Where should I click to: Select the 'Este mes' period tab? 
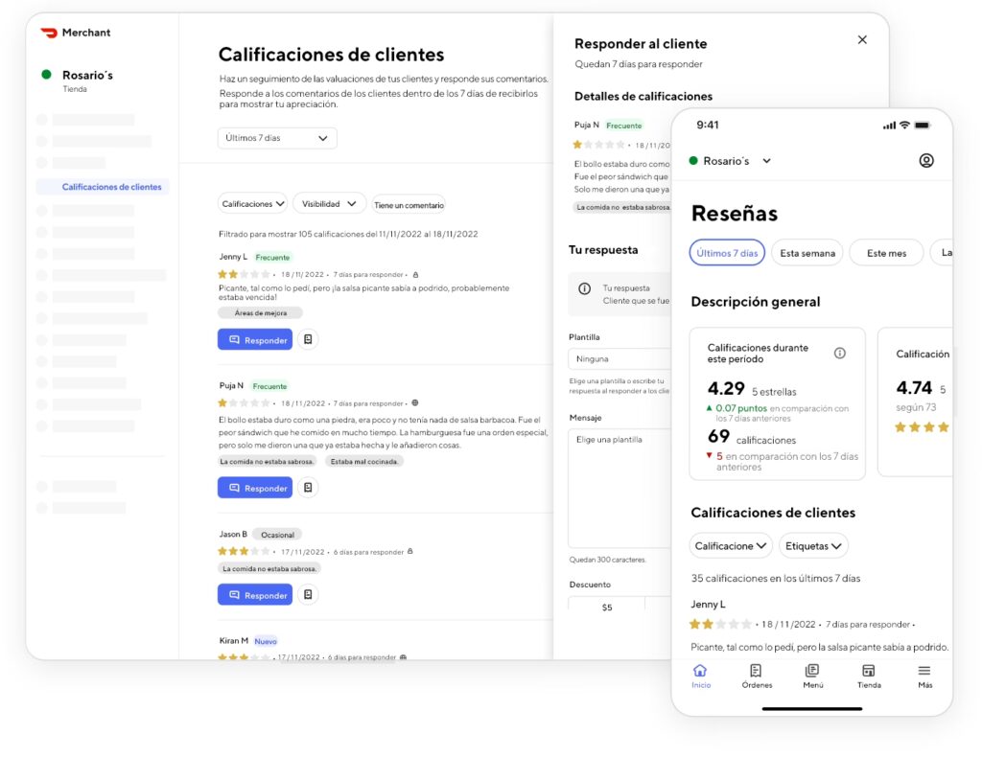pyautogui.click(x=885, y=253)
